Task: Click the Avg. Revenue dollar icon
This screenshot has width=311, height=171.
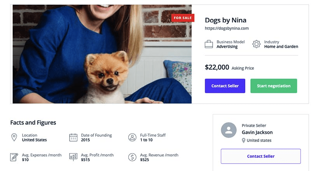Action: point(132,157)
